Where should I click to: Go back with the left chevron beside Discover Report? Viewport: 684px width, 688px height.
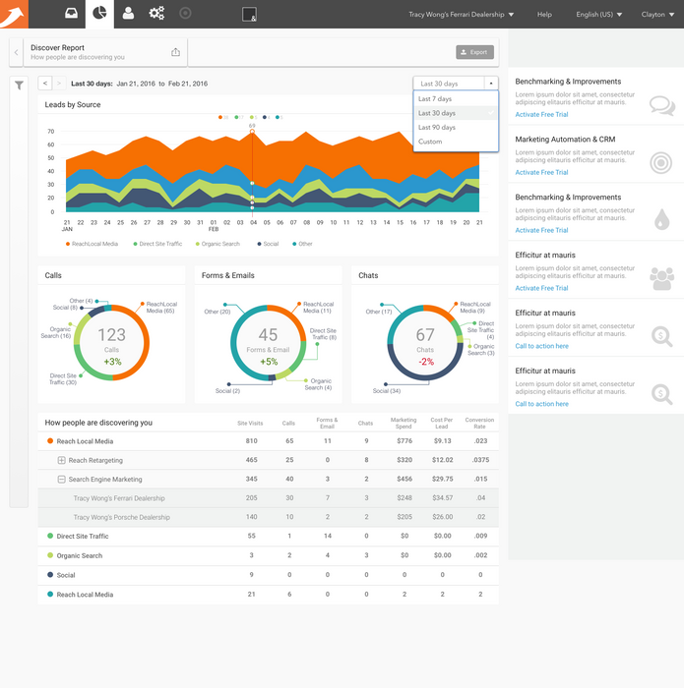coord(17,53)
